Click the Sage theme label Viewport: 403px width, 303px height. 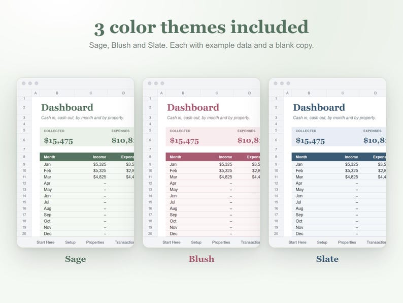75,259
